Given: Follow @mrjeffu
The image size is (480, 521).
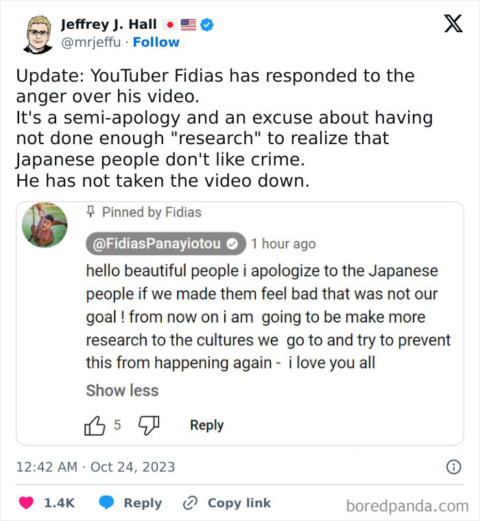Looking at the screenshot, I should pyautogui.click(x=156, y=43).
